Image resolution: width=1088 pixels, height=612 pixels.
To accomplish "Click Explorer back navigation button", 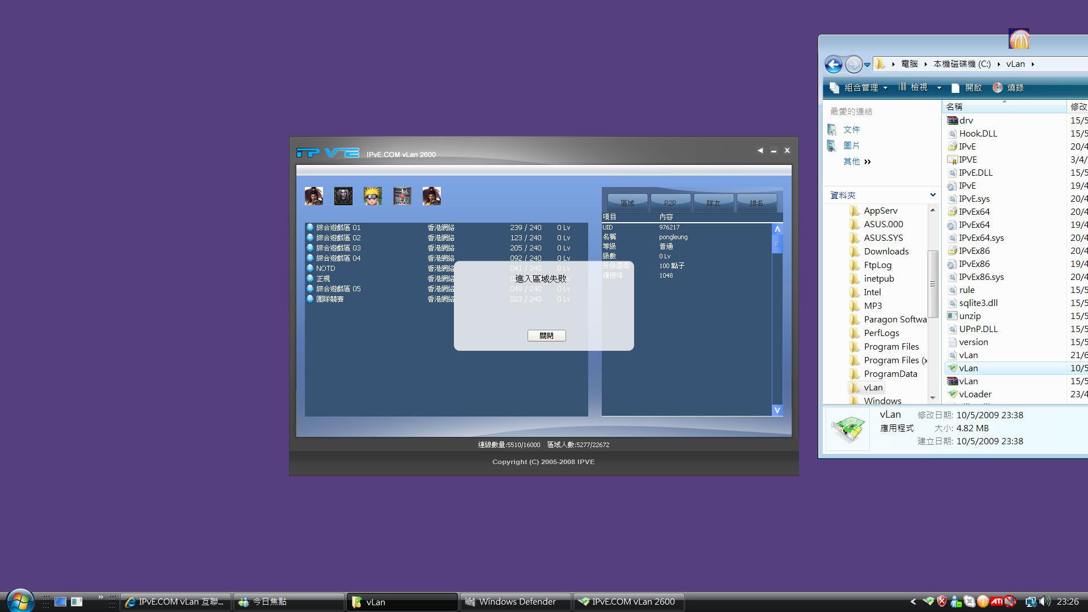I will point(834,65).
